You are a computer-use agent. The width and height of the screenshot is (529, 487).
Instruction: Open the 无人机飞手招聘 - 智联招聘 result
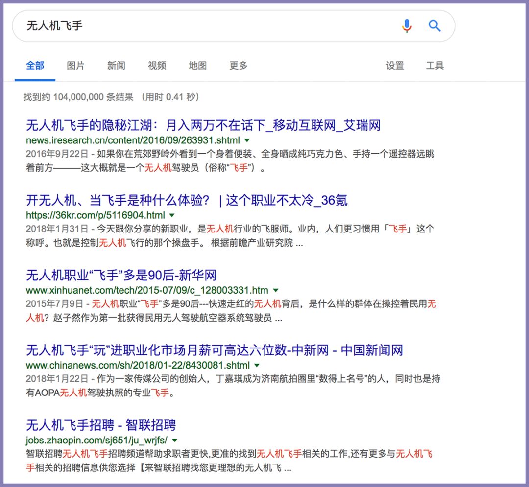[x=101, y=425]
